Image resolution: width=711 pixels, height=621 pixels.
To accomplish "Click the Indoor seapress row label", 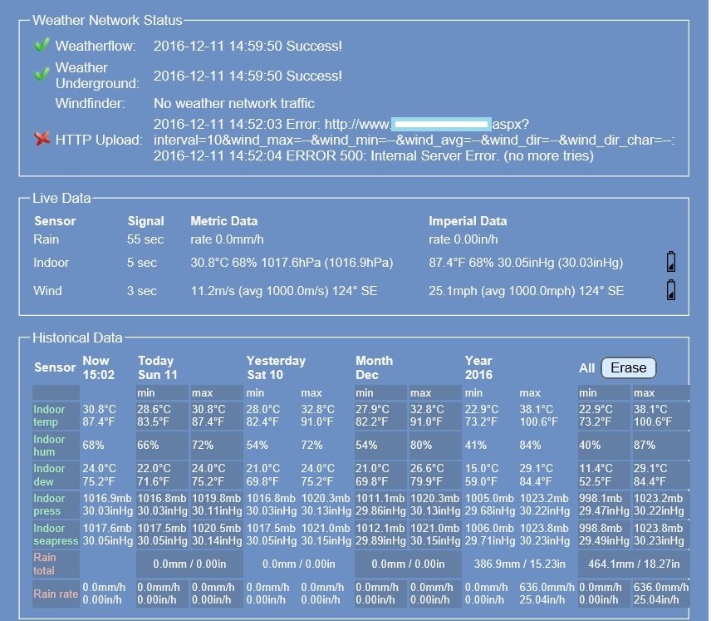I will click(56, 535).
